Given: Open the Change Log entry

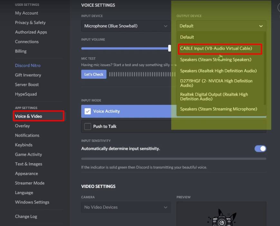Looking at the screenshot, I should tap(26, 216).
